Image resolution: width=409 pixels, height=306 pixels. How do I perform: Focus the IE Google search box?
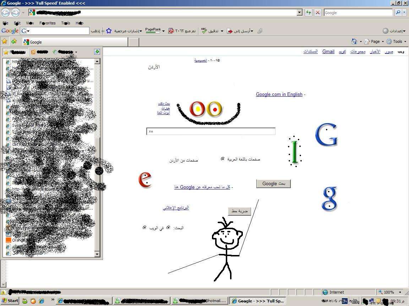[x=358, y=12]
